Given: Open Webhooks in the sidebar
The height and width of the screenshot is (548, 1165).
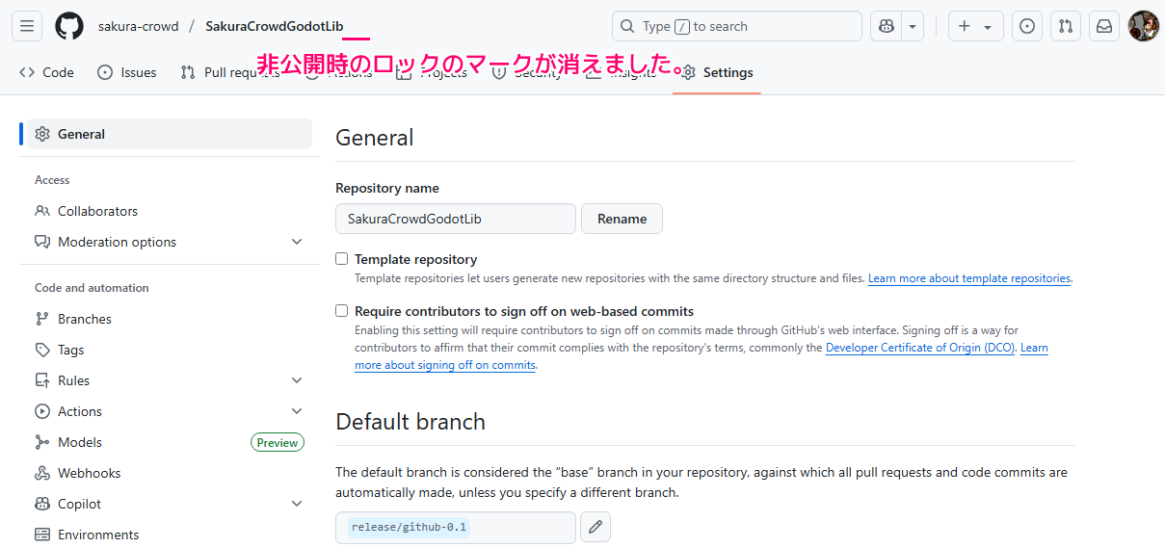Looking at the screenshot, I should click(89, 473).
